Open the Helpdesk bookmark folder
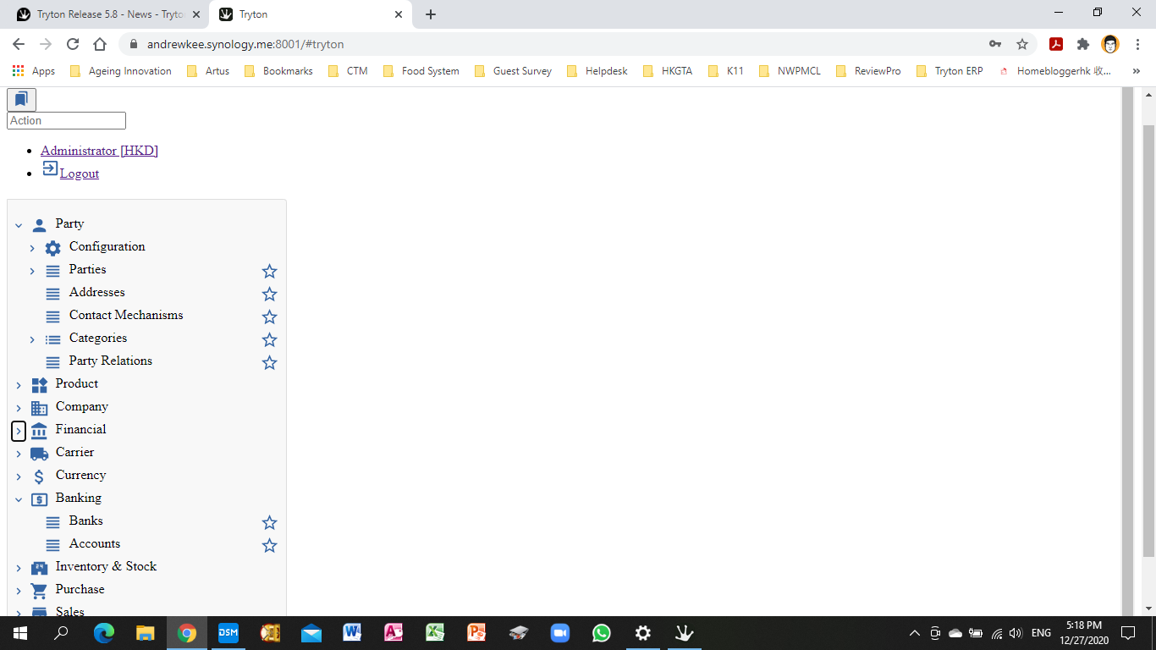Image resolution: width=1156 pixels, height=650 pixels. (x=597, y=71)
